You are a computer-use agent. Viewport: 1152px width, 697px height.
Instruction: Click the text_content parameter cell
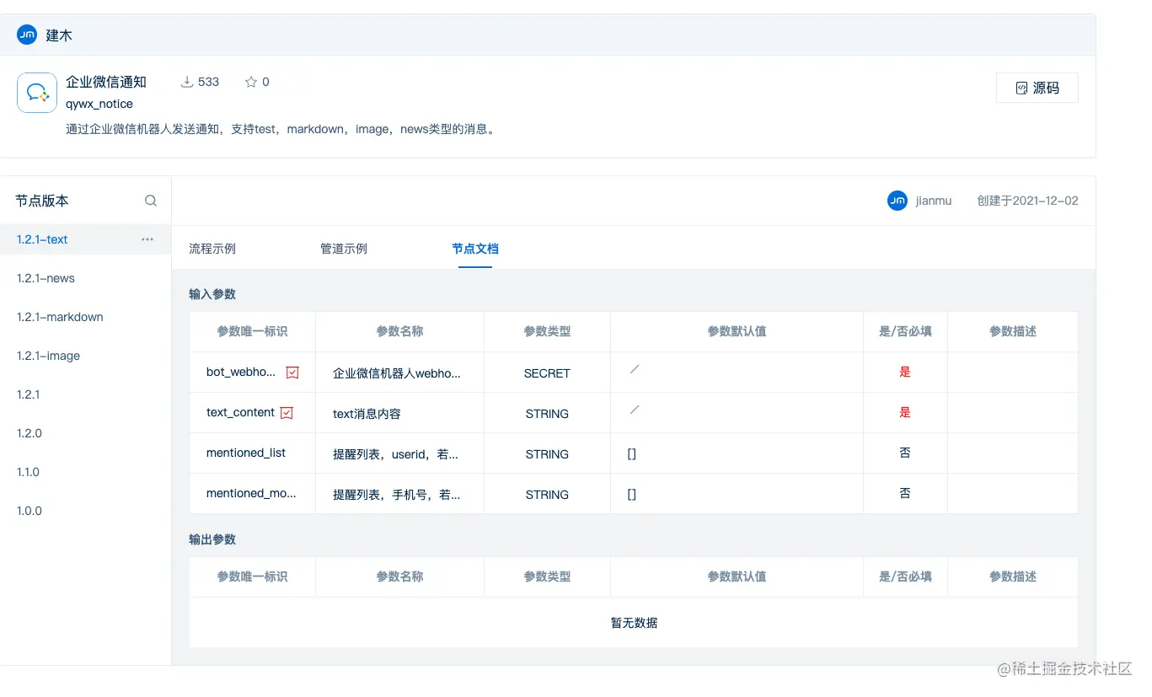252,413
